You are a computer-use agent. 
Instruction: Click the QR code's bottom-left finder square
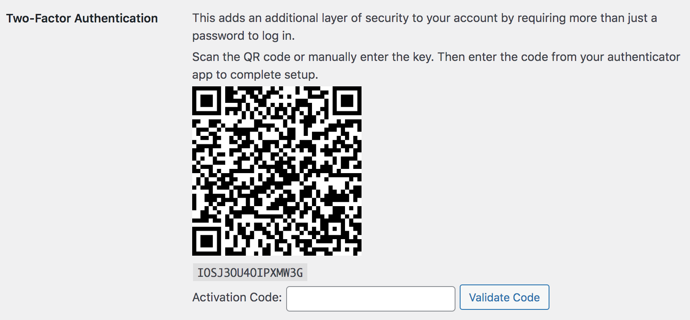coord(207,241)
